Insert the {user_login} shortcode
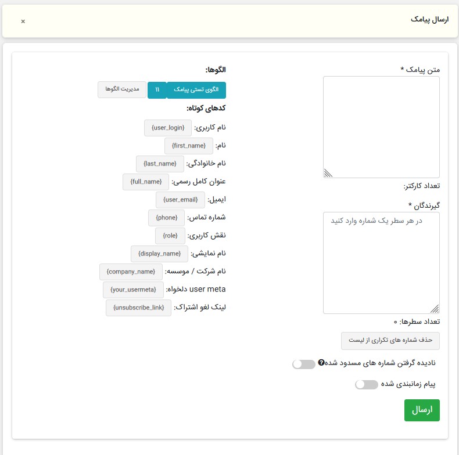Image resolution: width=459 pixels, height=455 pixels. pyautogui.click(x=167, y=128)
